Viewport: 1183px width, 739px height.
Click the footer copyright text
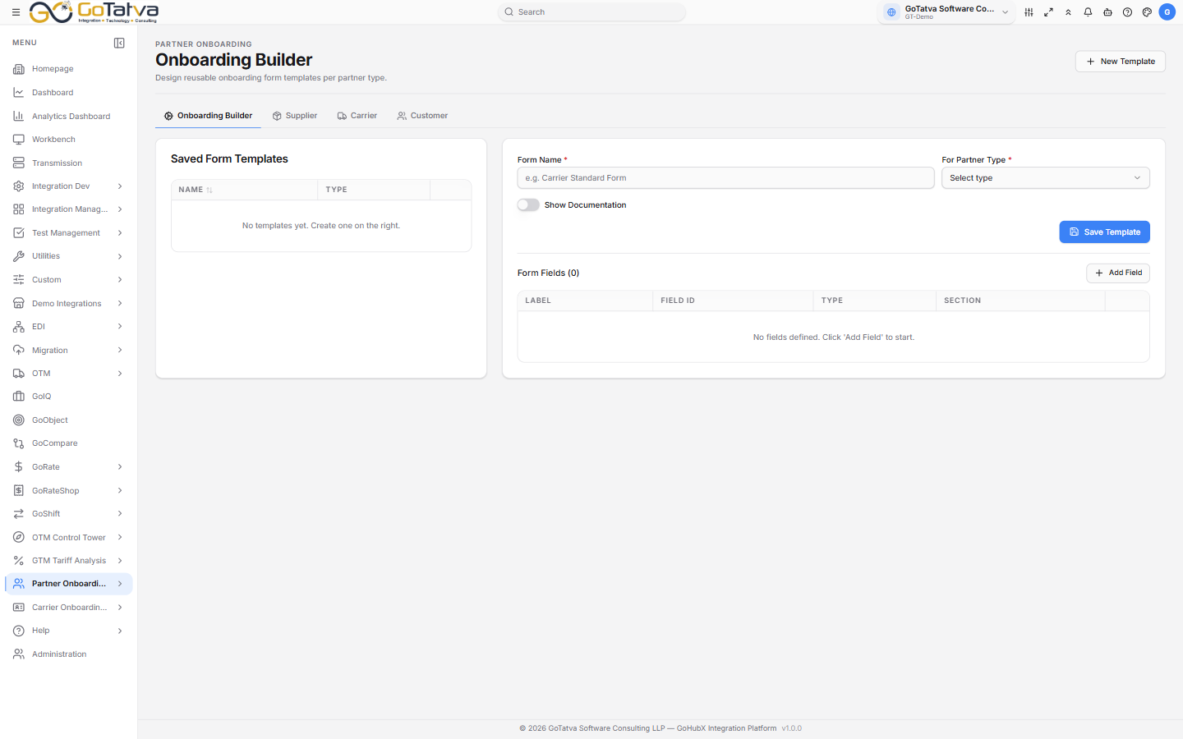(x=647, y=728)
